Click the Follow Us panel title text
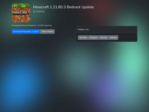Image resolution: width=149 pixels, height=112 pixels. coord(83,29)
